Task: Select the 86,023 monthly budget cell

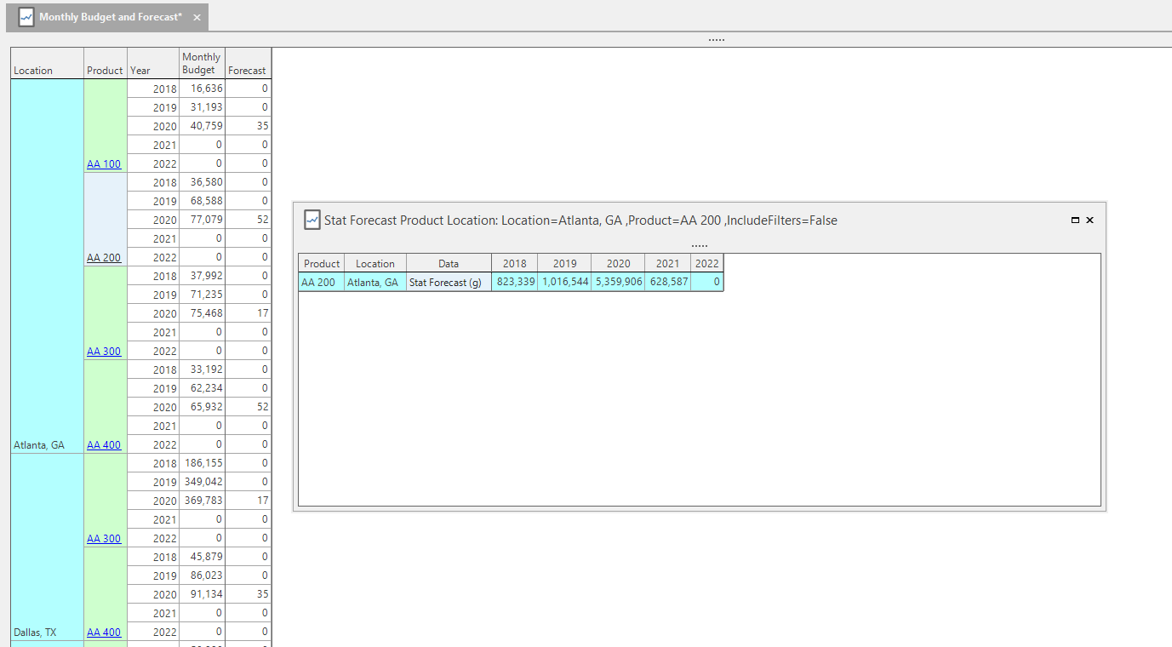Action: (x=202, y=575)
